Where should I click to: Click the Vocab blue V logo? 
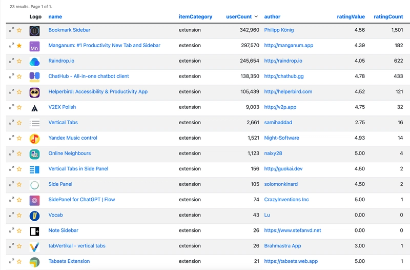tap(34, 216)
